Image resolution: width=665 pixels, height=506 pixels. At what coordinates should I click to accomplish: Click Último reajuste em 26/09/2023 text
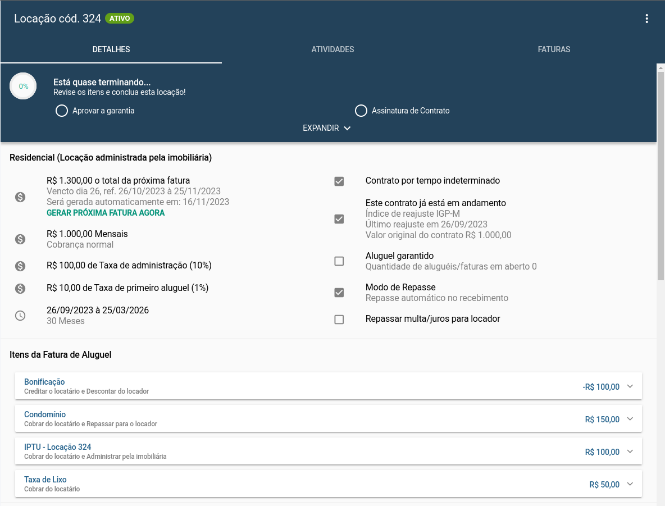pos(427,225)
